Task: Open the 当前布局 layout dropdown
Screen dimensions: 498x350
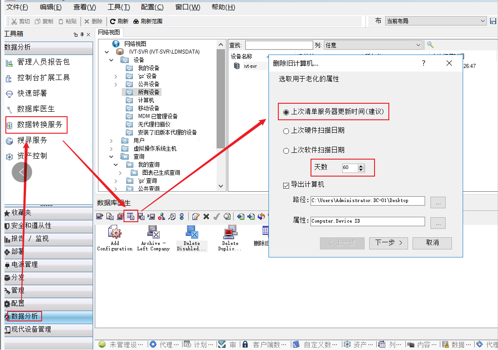Action: [435, 21]
